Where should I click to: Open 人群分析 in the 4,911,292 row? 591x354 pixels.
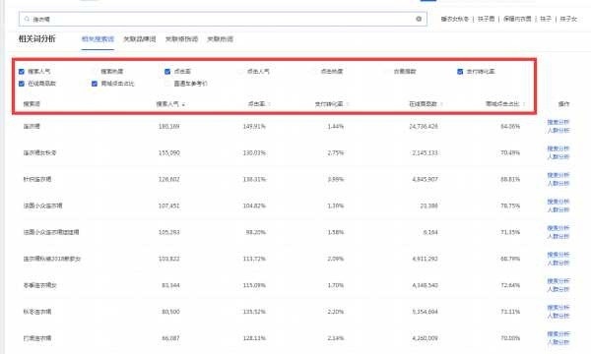tap(558, 263)
